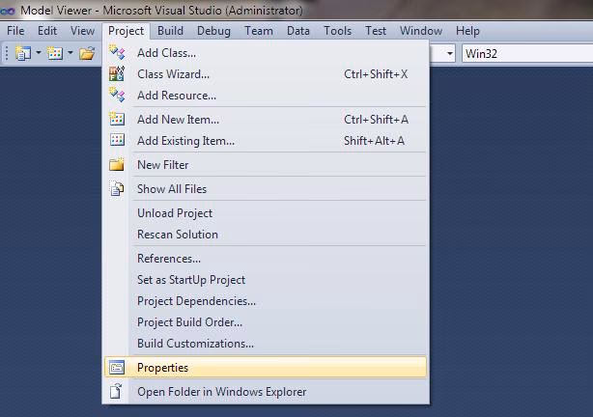The height and width of the screenshot is (417, 593).
Task: Open the solution configuration dropdown arrow
Action: click(450, 53)
